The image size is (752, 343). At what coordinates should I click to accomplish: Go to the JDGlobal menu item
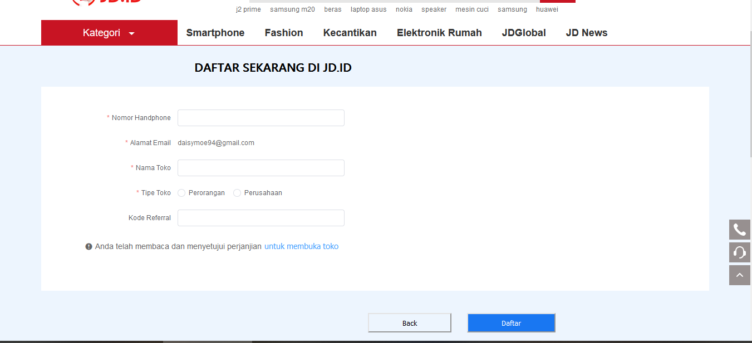pyautogui.click(x=524, y=33)
